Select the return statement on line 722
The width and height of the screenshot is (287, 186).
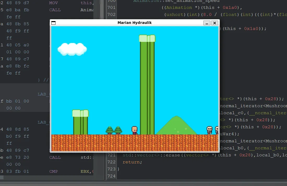coord(132,162)
